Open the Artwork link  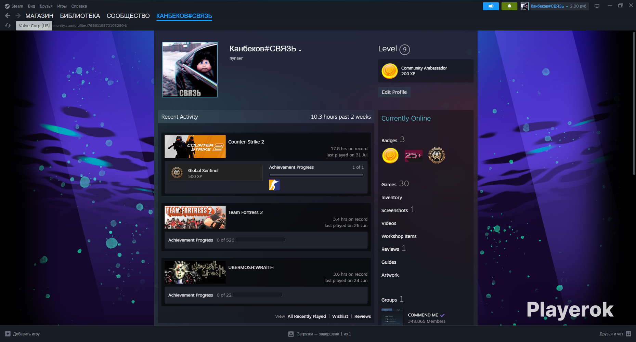point(390,275)
